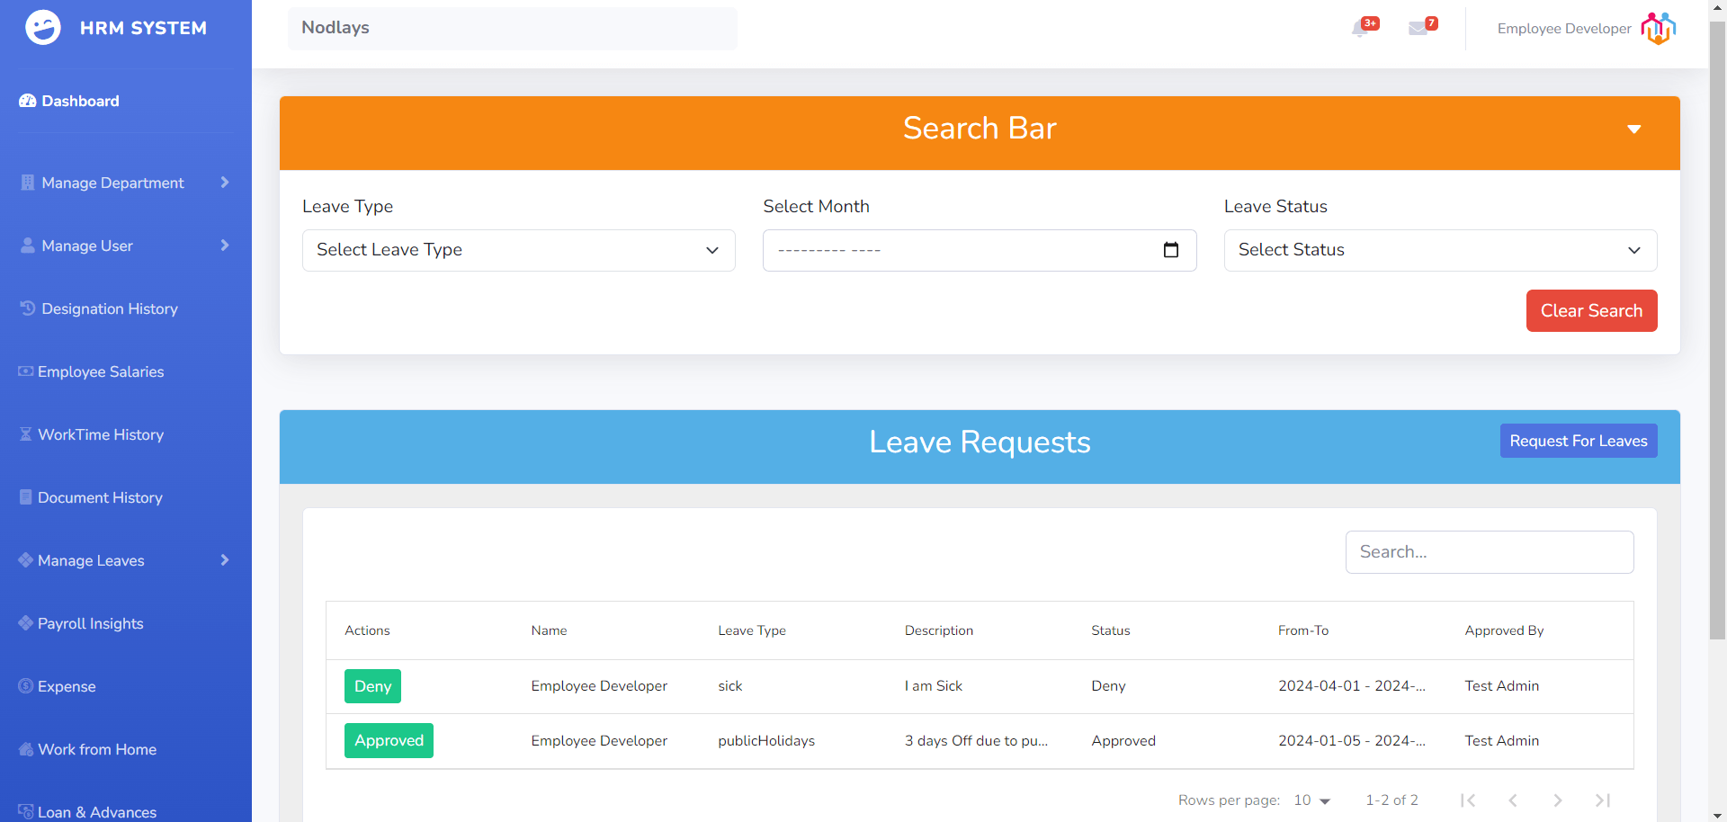The height and width of the screenshot is (822, 1727).
Task: Click the HRM System smiley logo
Action: [43, 28]
